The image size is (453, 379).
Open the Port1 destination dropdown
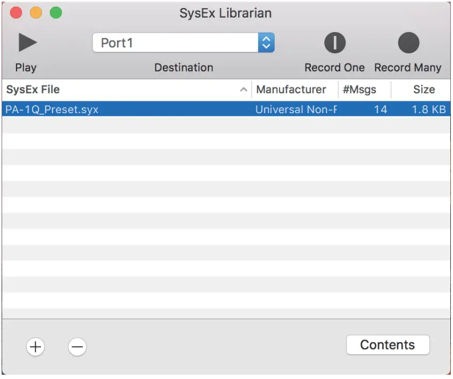click(176, 43)
